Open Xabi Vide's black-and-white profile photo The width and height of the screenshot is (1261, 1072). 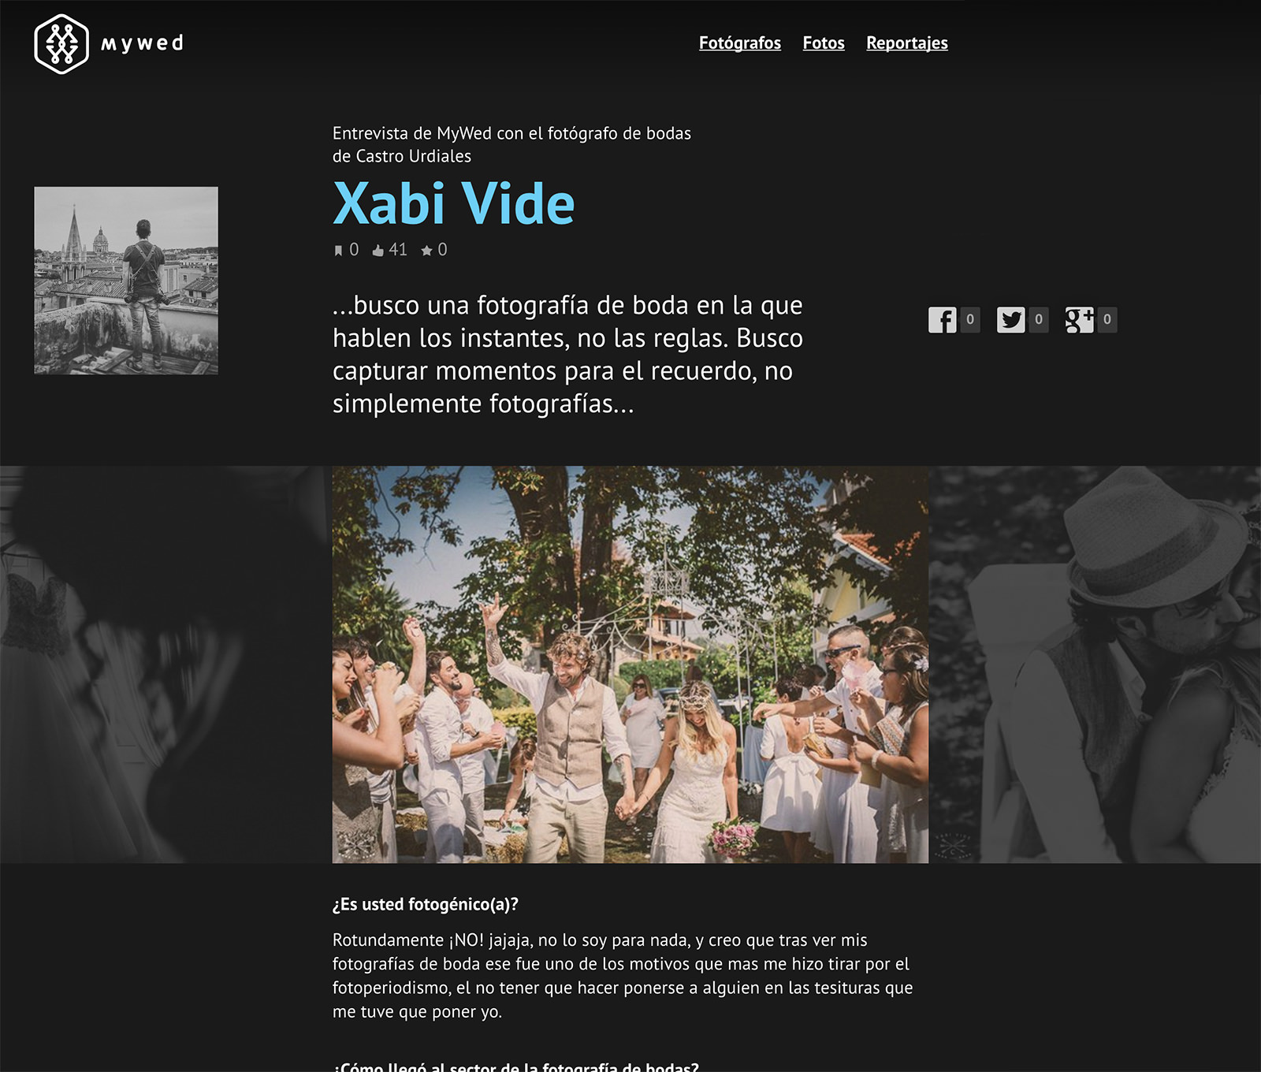tap(126, 281)
